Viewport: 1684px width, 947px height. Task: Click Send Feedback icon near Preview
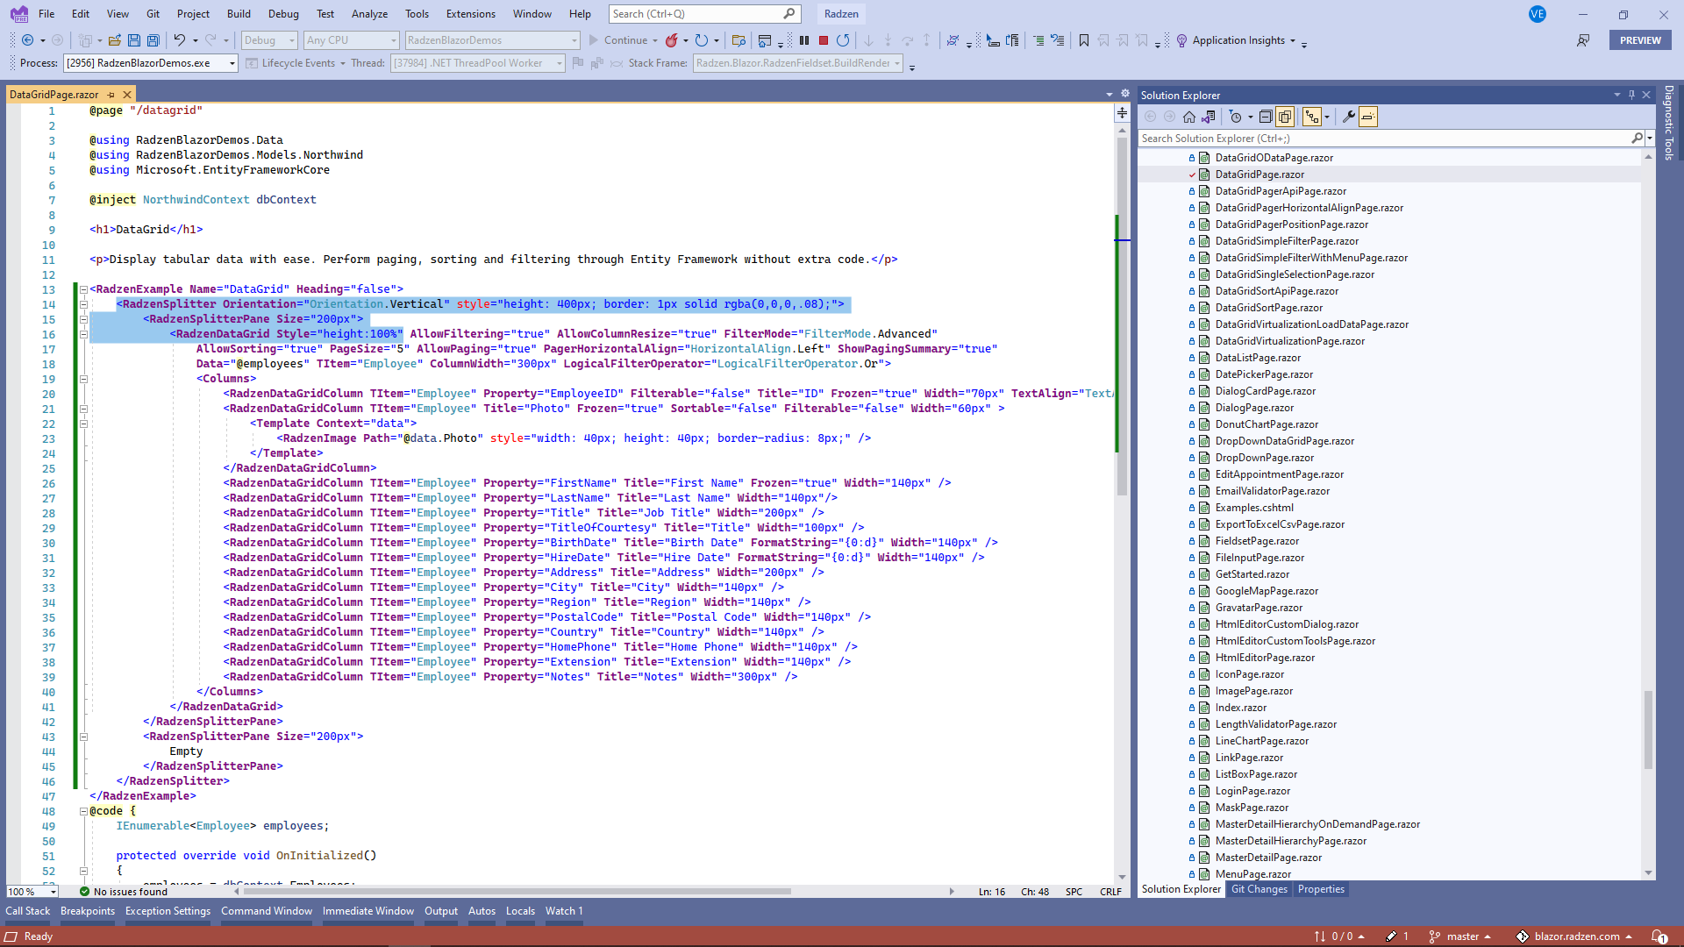pyautogui.click(x=1583, y=40)
